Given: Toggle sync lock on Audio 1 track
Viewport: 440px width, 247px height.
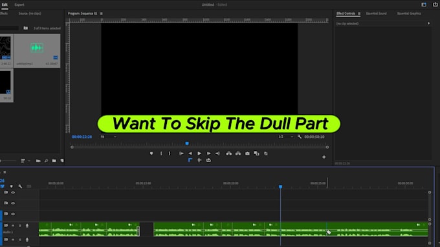Looking at the screenshot, I should (x=6, y=226).
